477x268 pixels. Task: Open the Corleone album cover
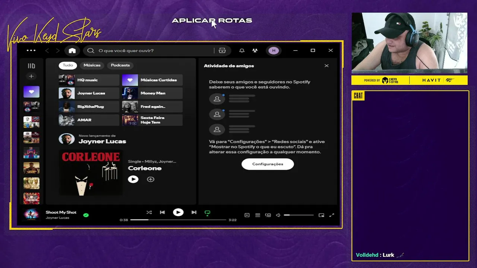coord(91,173)
